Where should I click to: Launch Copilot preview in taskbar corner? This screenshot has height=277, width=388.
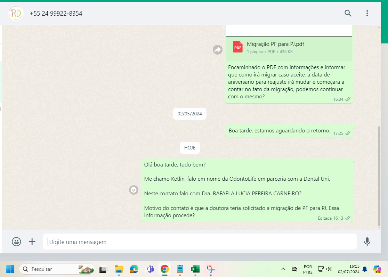(x=377, y=269)
